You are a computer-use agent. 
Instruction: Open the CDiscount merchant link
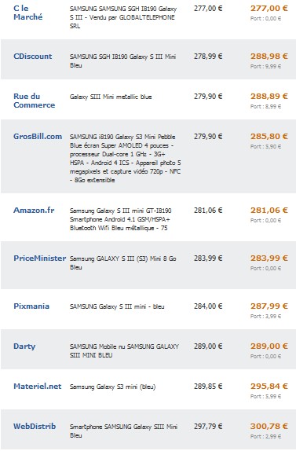(x=33, y=57)
